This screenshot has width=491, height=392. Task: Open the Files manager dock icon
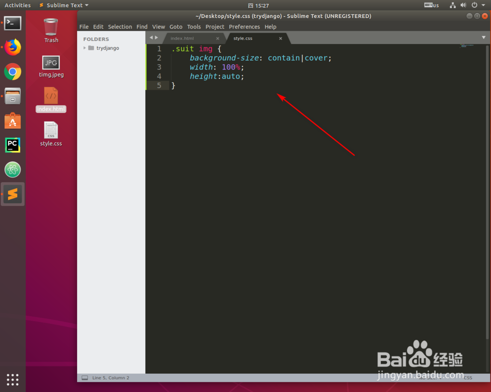pyautogui.click(x=13, y=96)
